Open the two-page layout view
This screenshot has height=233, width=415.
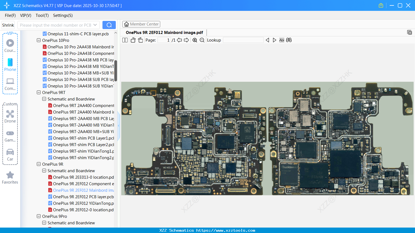pyautogui.click(x=125, y=40)
